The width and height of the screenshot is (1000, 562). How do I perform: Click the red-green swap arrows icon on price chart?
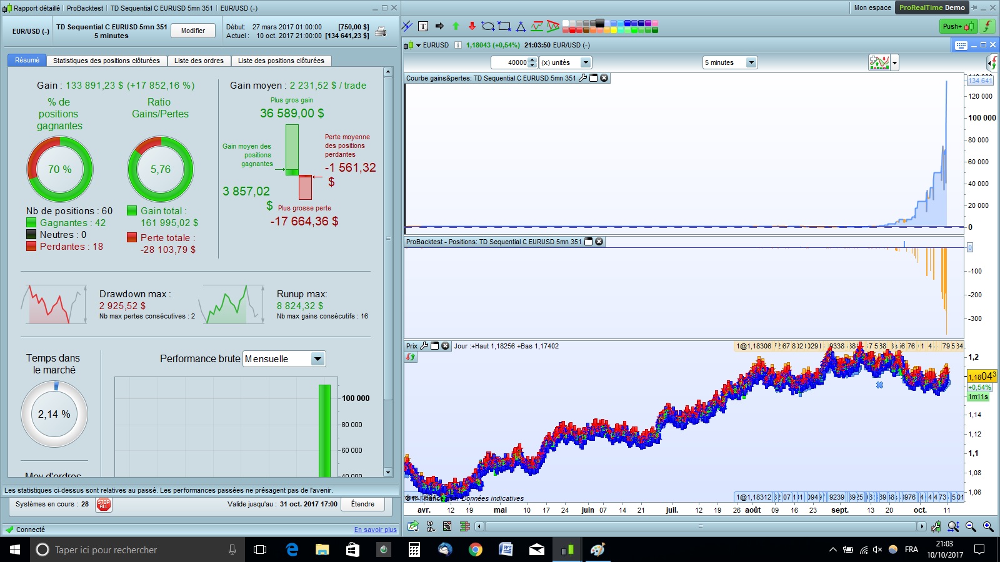coord(411,357)
